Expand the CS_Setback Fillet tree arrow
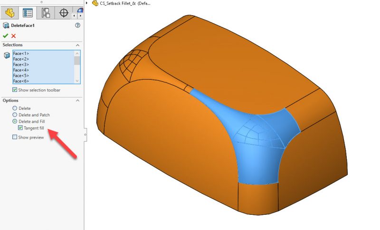Image resolution: width=380 pixels, height=230 pixels. tap(87, 3)
